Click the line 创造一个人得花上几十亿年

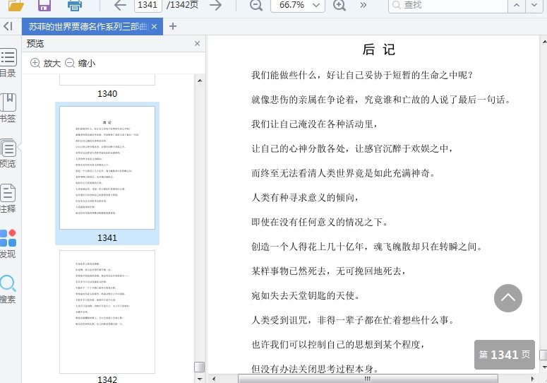pyautogui.click(x=367, y=247)
